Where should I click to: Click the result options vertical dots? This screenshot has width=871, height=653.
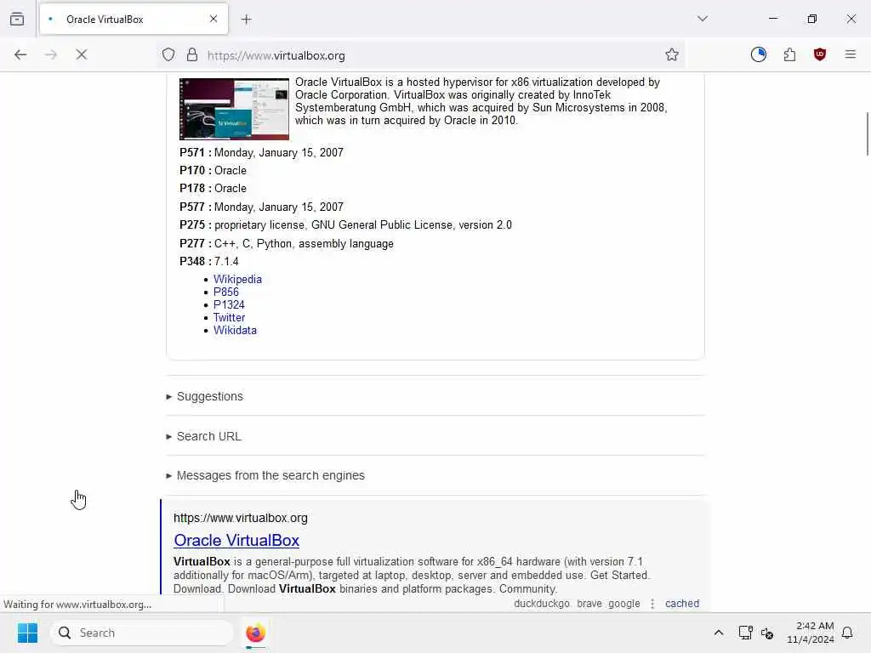coord(652,604)
